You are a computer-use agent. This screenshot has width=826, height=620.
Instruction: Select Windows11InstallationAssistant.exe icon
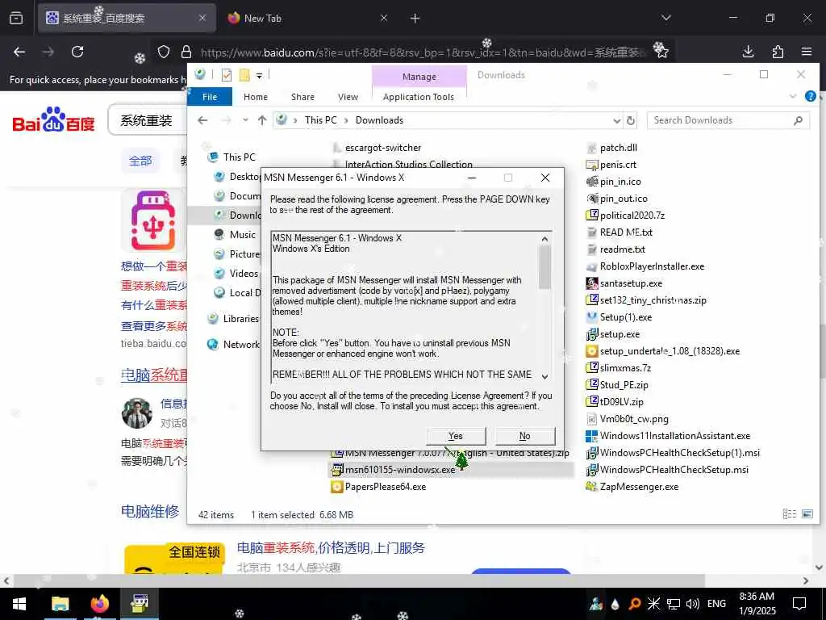point(592,435)
